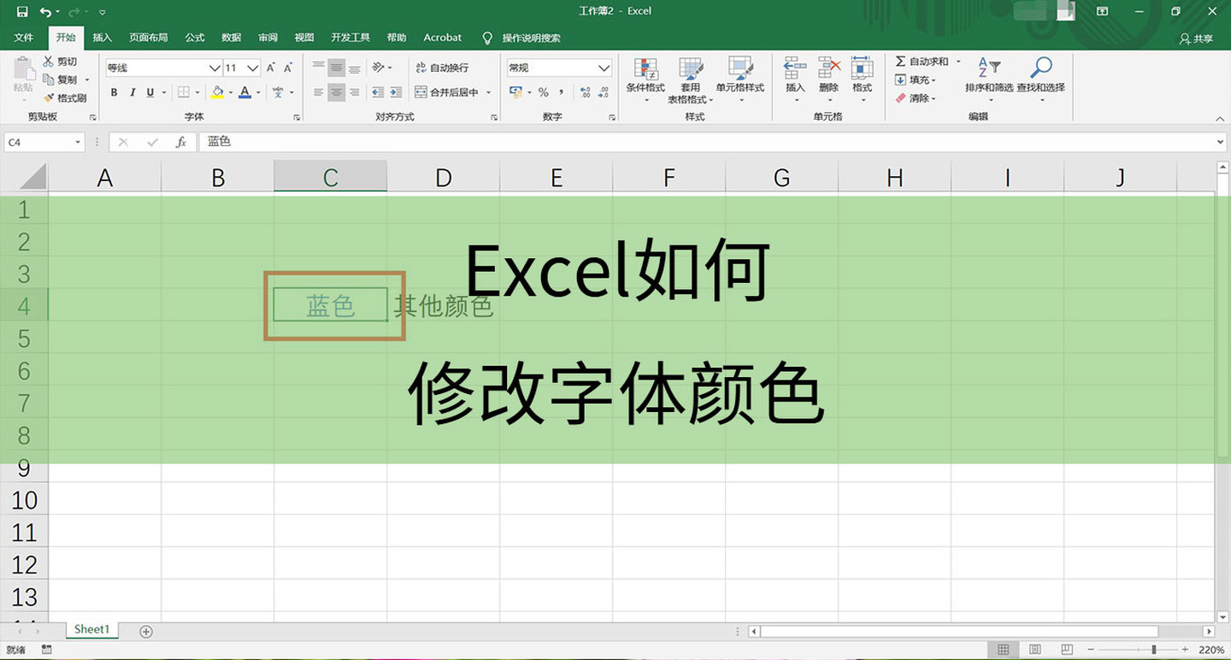Click the AutoSum (自动求和) button
The width and height of the screenshot is (1231, 660).
(x=922, y=62)
